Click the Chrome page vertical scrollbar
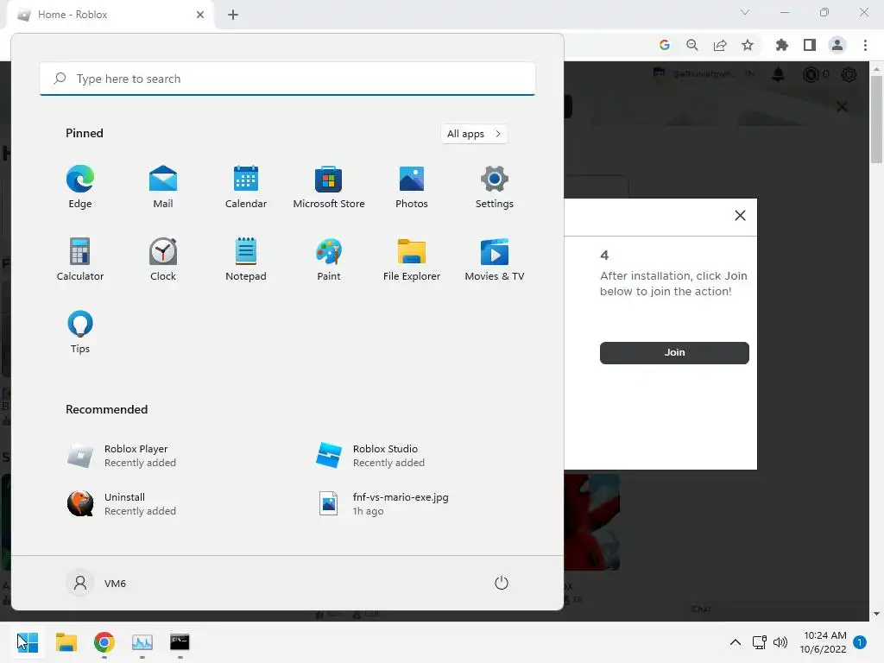Image resolution: width=884 pixels, height=663 pixels. [877, 119]
